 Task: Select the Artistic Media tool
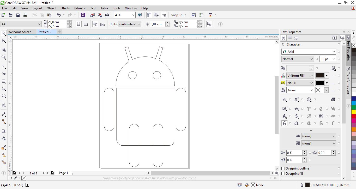click(4, 74)
